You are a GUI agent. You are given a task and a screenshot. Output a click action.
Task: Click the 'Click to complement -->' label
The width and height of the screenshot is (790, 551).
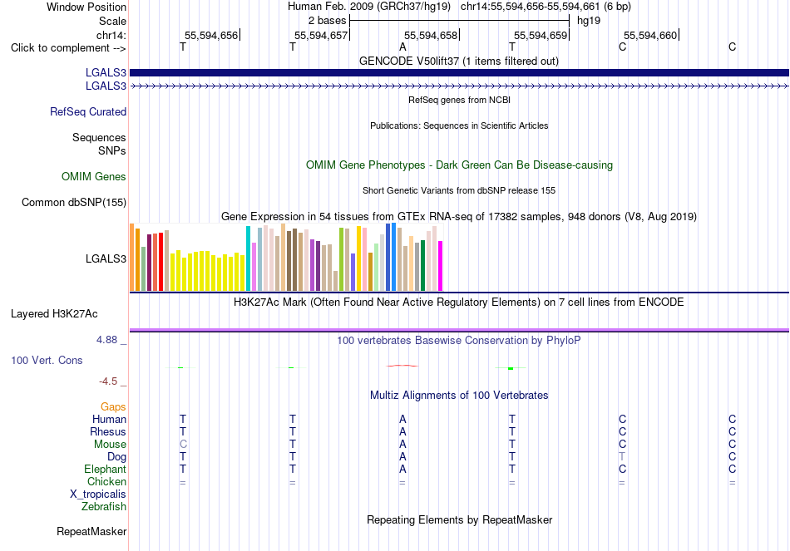(x=68, y=48)
